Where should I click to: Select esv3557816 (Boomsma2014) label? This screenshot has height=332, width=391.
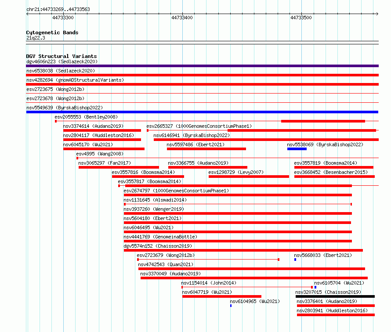(x=143, y=172)
